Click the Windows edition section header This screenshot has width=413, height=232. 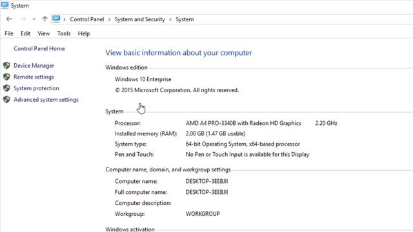(126, 68)
